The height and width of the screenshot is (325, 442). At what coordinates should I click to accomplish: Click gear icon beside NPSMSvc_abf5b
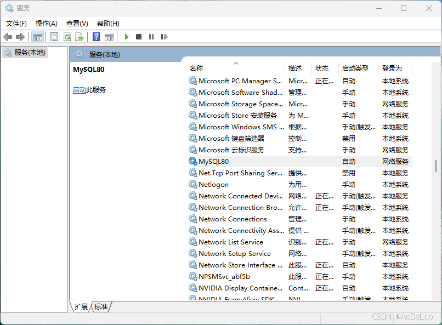tap(193, 276)
